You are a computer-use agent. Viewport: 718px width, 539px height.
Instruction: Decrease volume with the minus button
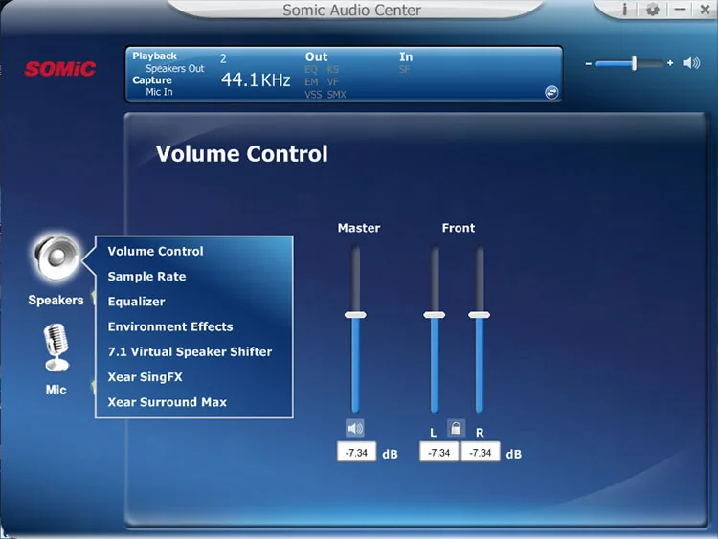589,63
